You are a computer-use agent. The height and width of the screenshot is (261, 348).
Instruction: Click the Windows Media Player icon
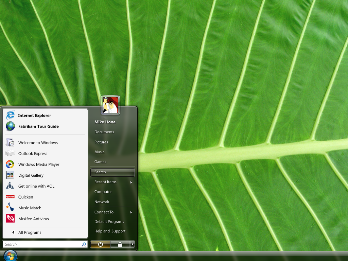(x=10, y=164)
